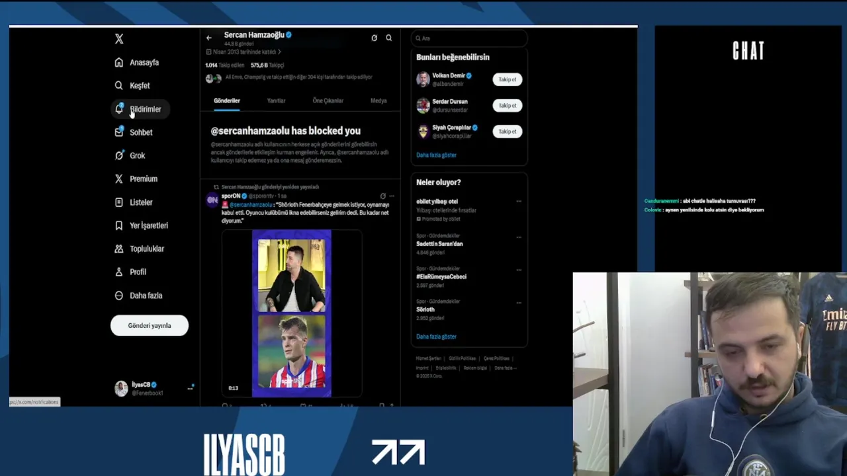847x476 pixels.
Task: Play the sporON video thumbnail
Action: 292,313
